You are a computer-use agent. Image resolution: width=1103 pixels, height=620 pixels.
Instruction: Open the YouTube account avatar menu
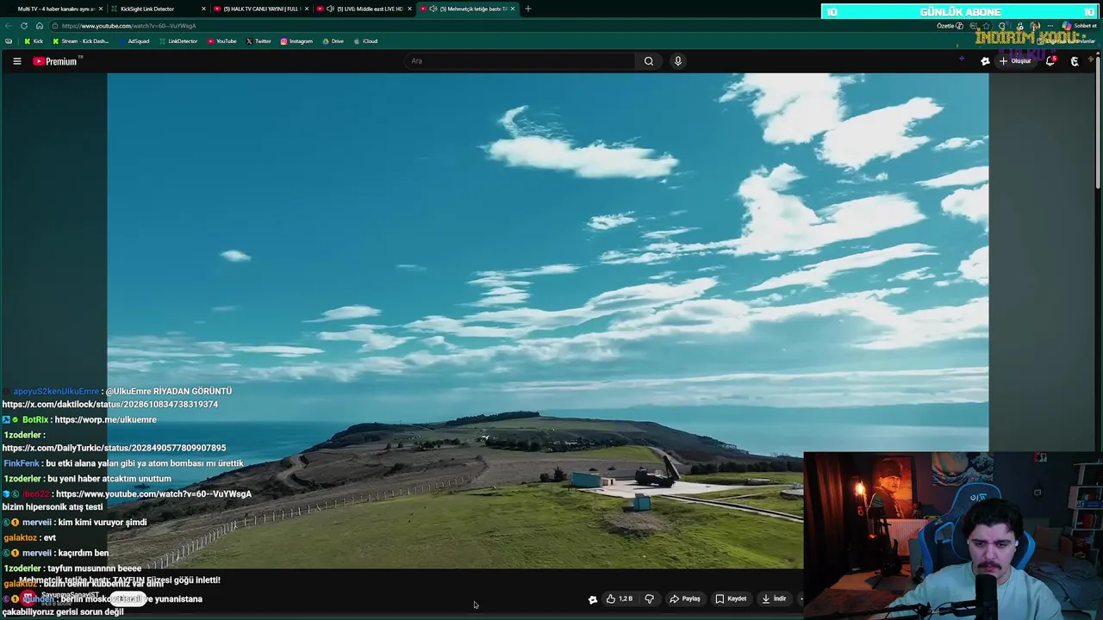[1075, 61]
